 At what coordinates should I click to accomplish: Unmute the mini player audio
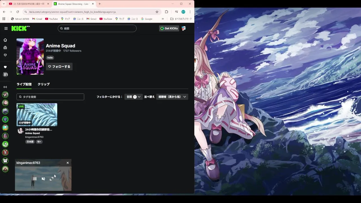pyautogui.click(x=43, y=179)
